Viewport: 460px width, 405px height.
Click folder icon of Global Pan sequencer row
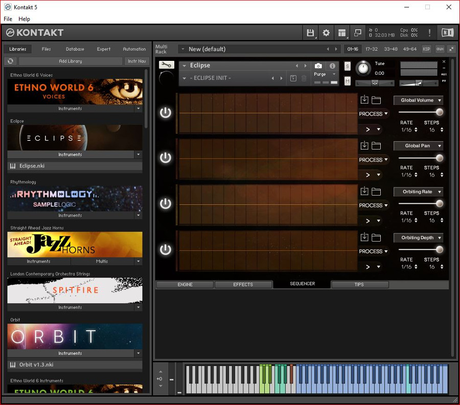pos(376,146)
